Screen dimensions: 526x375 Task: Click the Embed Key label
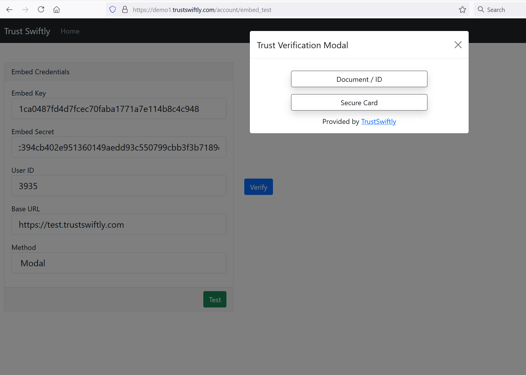(x=29, y=93)
